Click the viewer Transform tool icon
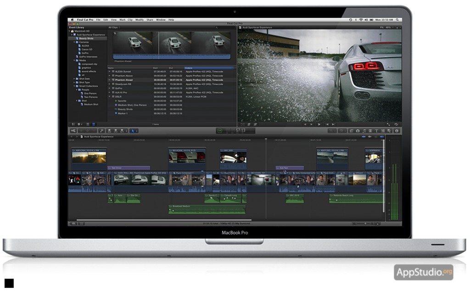The image size is (470, 297). (242, 124)
